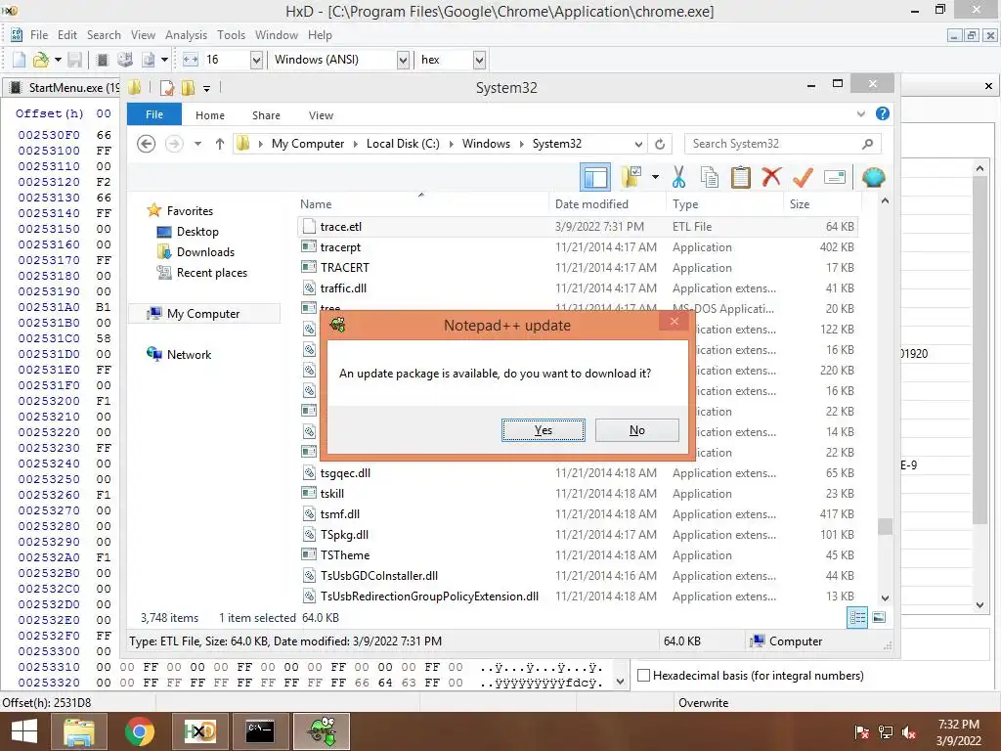The height and width of the screenshot is (751, 1001).
Task: Click the New file icon in HxD toolbar
Action: pyautogui.click(x=20, y=60)
